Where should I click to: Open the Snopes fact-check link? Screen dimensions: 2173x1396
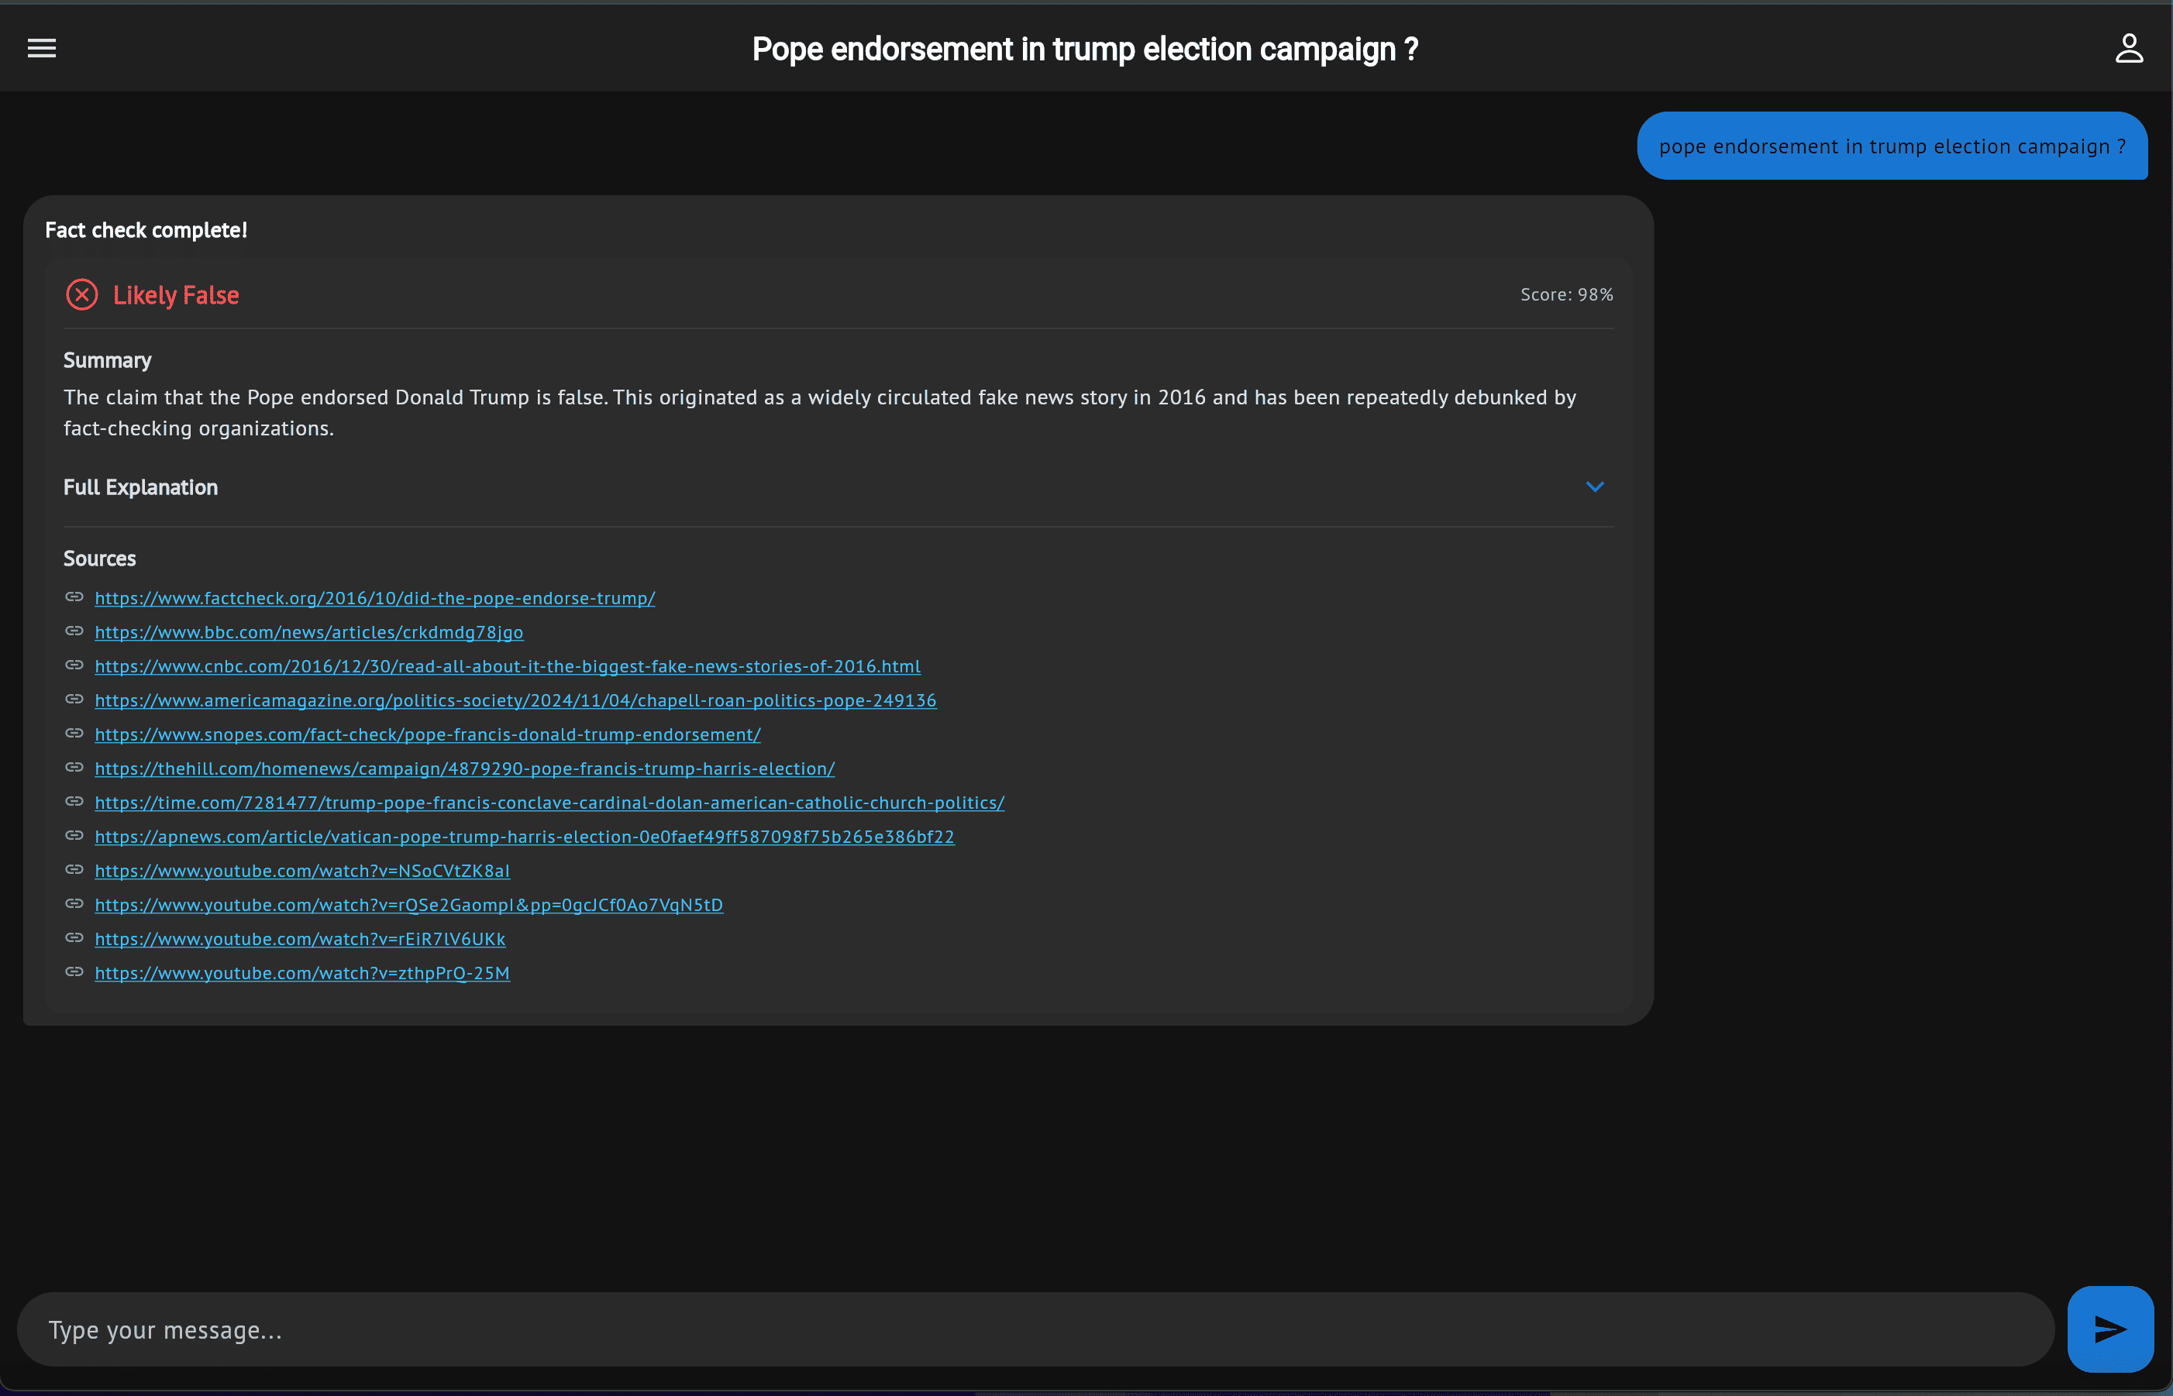[427, 734]
